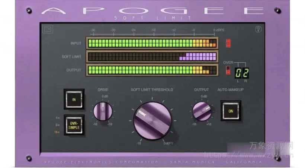This screenshot has height=168, width=305.
Task: Toggle the AUTO MAKEUP ON button
Action: click(231, 111)
